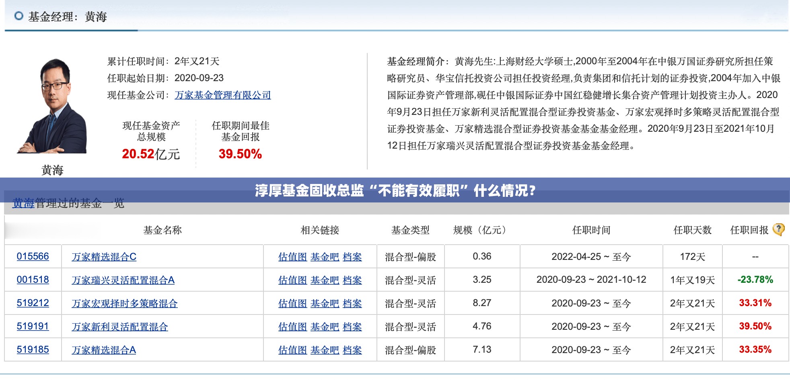Open 档案 for 万家精选混合C
Viewport: 790px width, 380px height.
352,257
